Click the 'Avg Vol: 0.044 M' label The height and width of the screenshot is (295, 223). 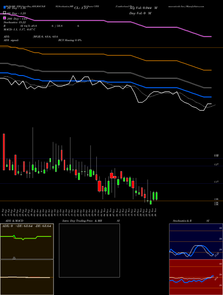tap(143, 8)
